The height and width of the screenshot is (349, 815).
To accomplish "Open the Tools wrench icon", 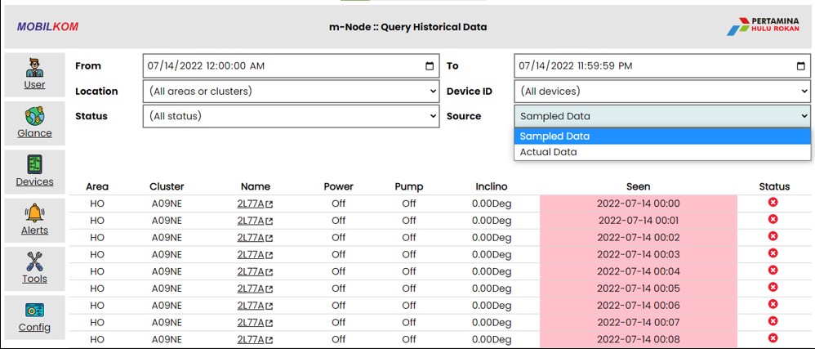I will pos(34,262).
